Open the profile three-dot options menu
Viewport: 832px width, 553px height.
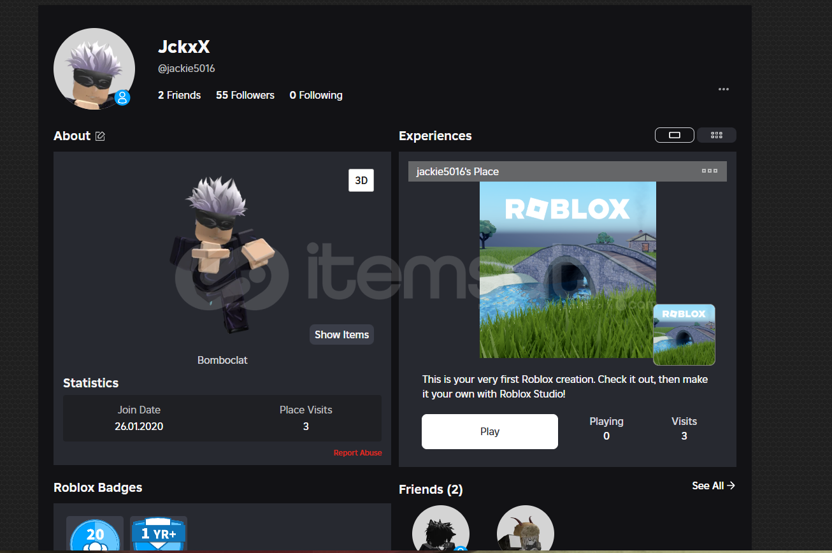(x=724, y=89)
